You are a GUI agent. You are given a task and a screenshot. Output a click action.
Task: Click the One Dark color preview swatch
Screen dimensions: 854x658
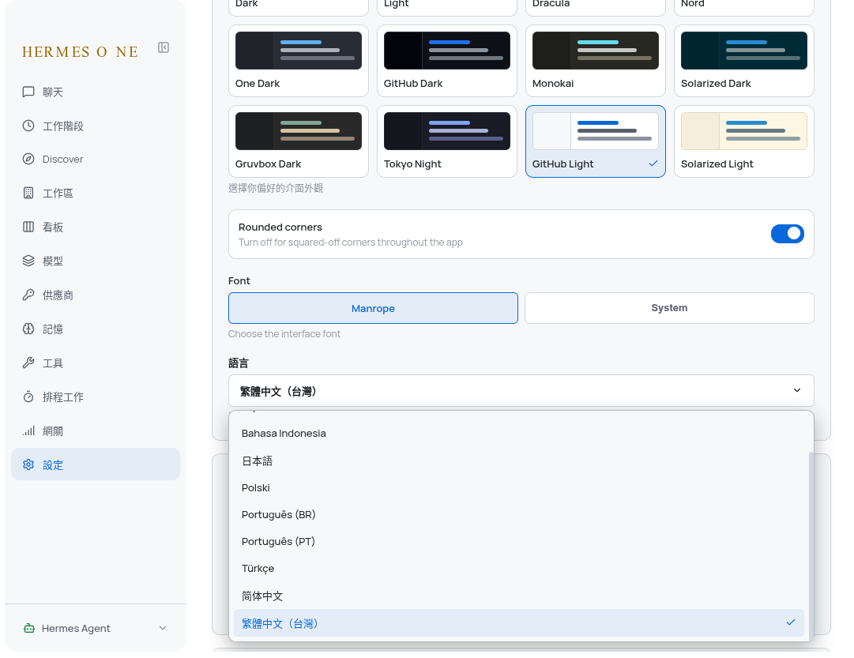pyautogui.click(x=299, y=51)
